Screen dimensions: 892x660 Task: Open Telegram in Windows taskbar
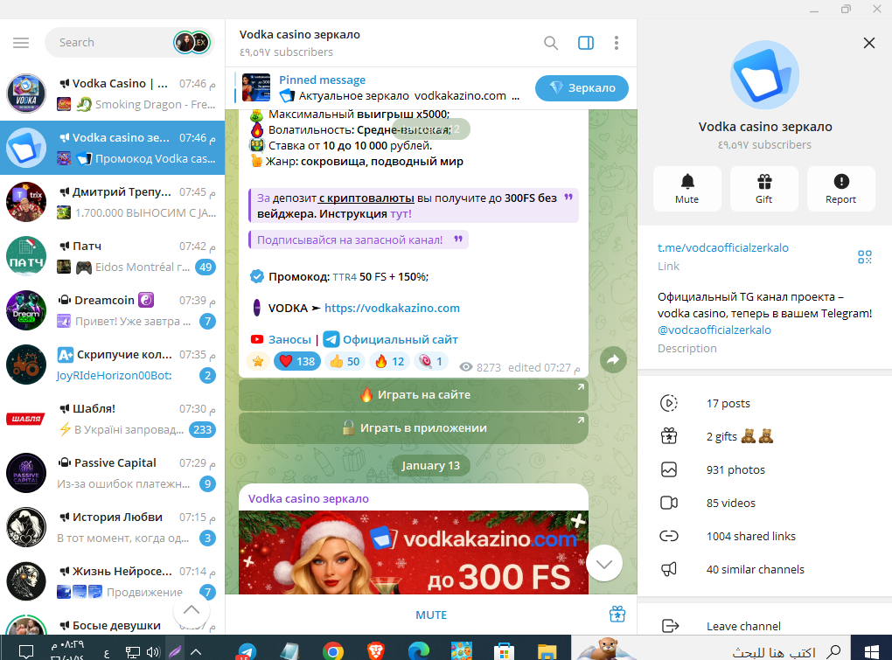tap(247, 650)
